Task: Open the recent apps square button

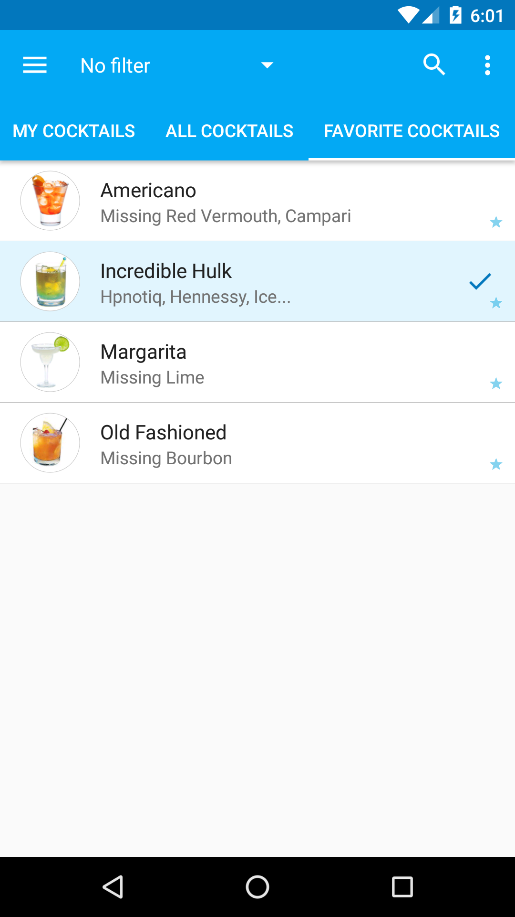Action: click(x=402, y=887)
